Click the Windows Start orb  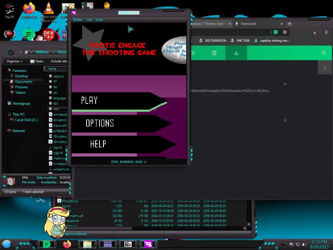(x=7, y=244)
